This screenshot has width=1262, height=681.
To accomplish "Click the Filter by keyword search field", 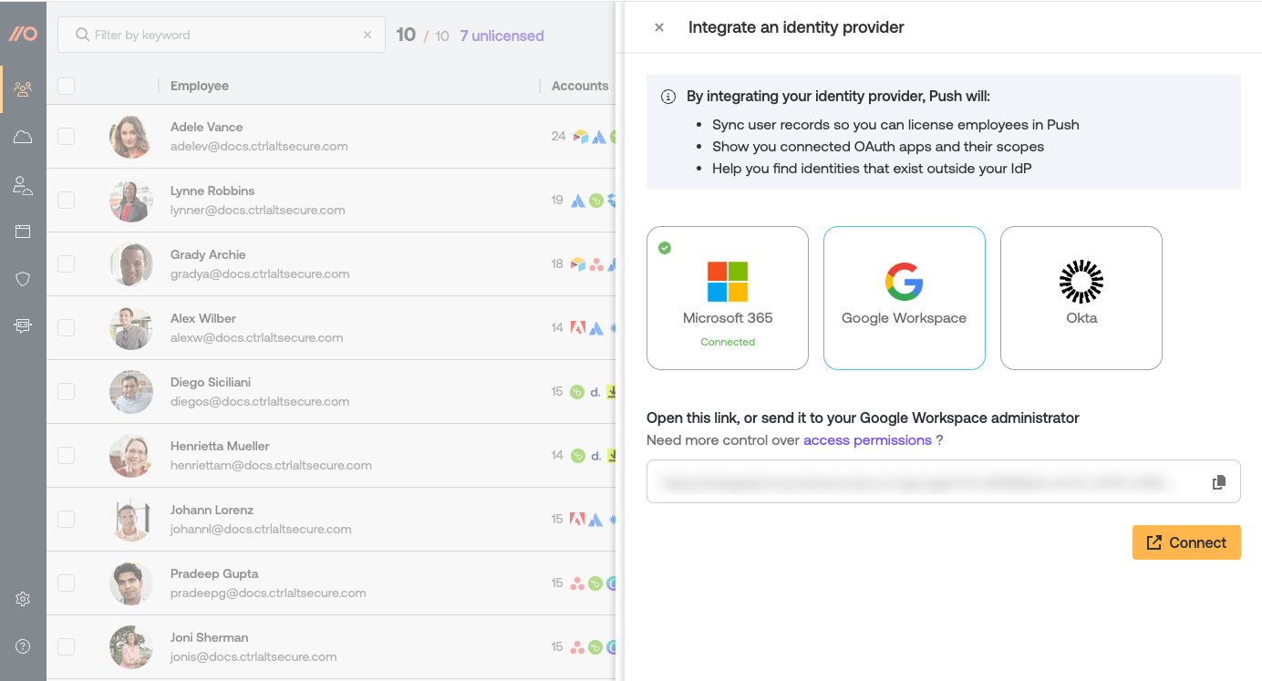I will (x=222, y=35).
